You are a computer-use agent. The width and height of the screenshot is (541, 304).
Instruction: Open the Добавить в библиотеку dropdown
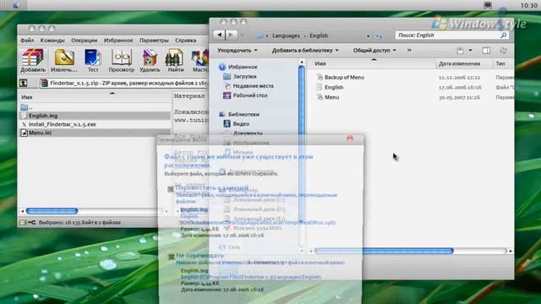tap(305, 51)
